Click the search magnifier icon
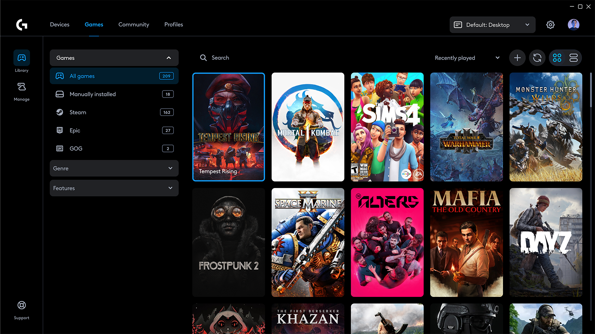 (x=203, y=57)
